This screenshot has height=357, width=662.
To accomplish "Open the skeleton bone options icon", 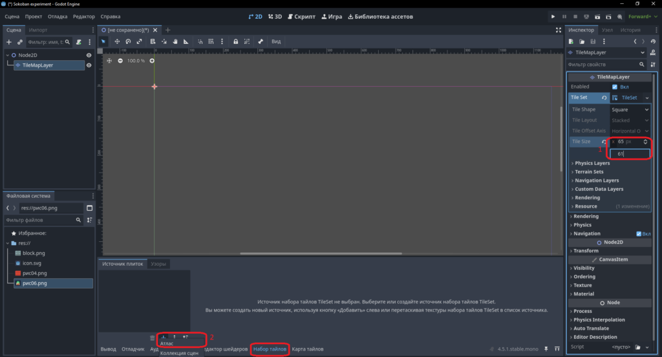I will coord(261,41).
